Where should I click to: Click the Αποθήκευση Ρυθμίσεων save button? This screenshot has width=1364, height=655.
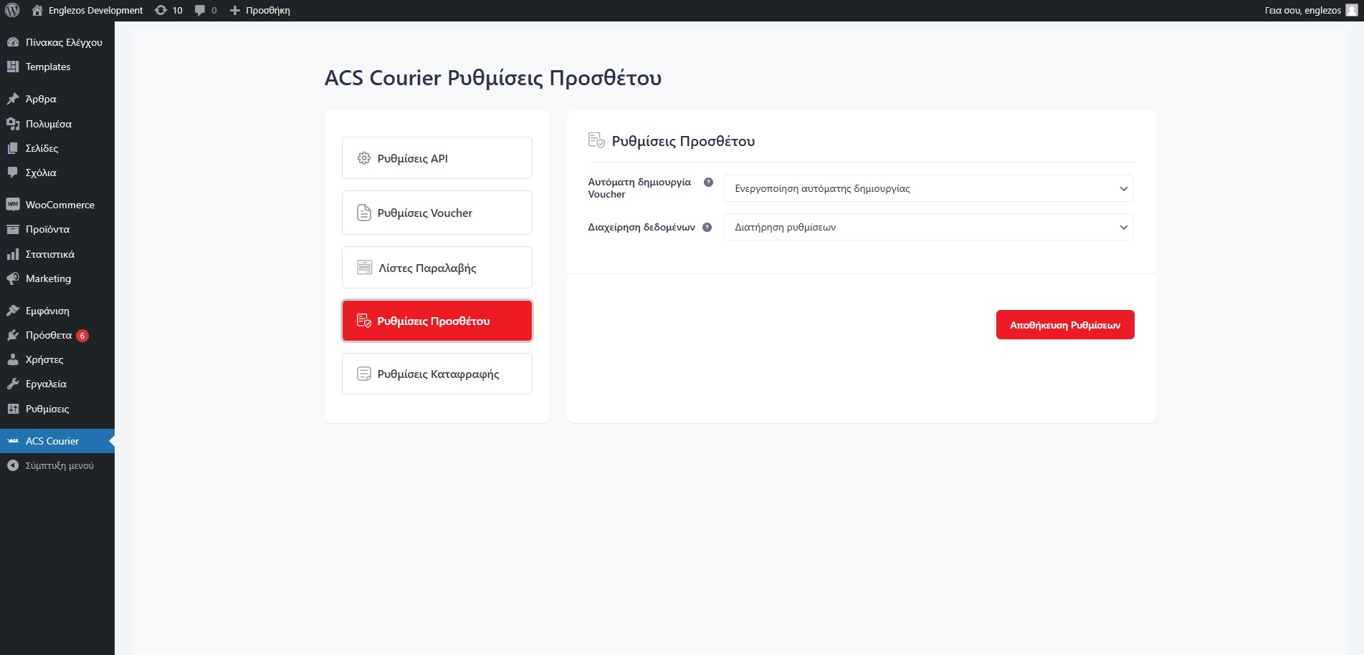click(1065, 325)
